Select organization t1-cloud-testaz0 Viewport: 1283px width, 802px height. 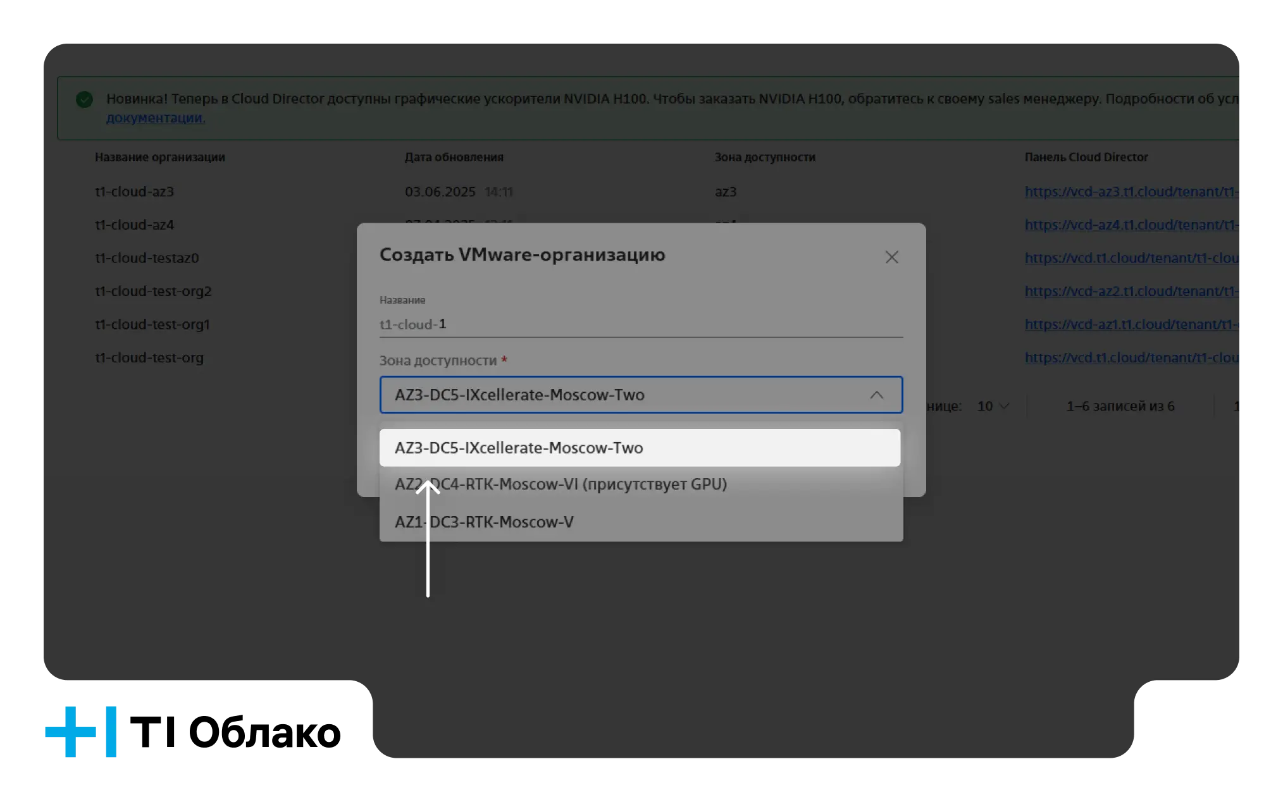tap(147, 258)
